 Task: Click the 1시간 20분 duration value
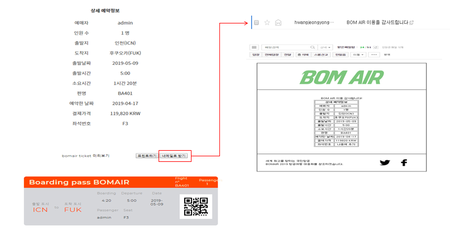125,83
